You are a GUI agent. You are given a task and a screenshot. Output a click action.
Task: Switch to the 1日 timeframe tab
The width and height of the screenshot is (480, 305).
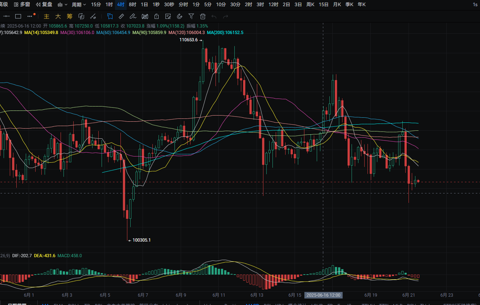pyautogui.click(x=144, y=5)
